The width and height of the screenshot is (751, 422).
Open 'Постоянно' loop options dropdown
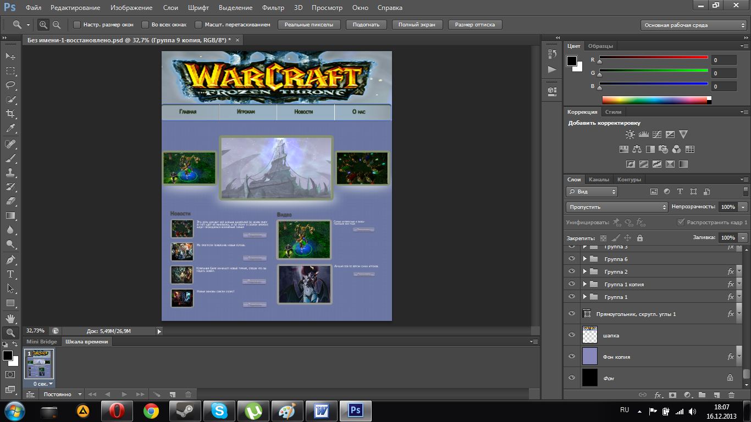click(60, 394)
